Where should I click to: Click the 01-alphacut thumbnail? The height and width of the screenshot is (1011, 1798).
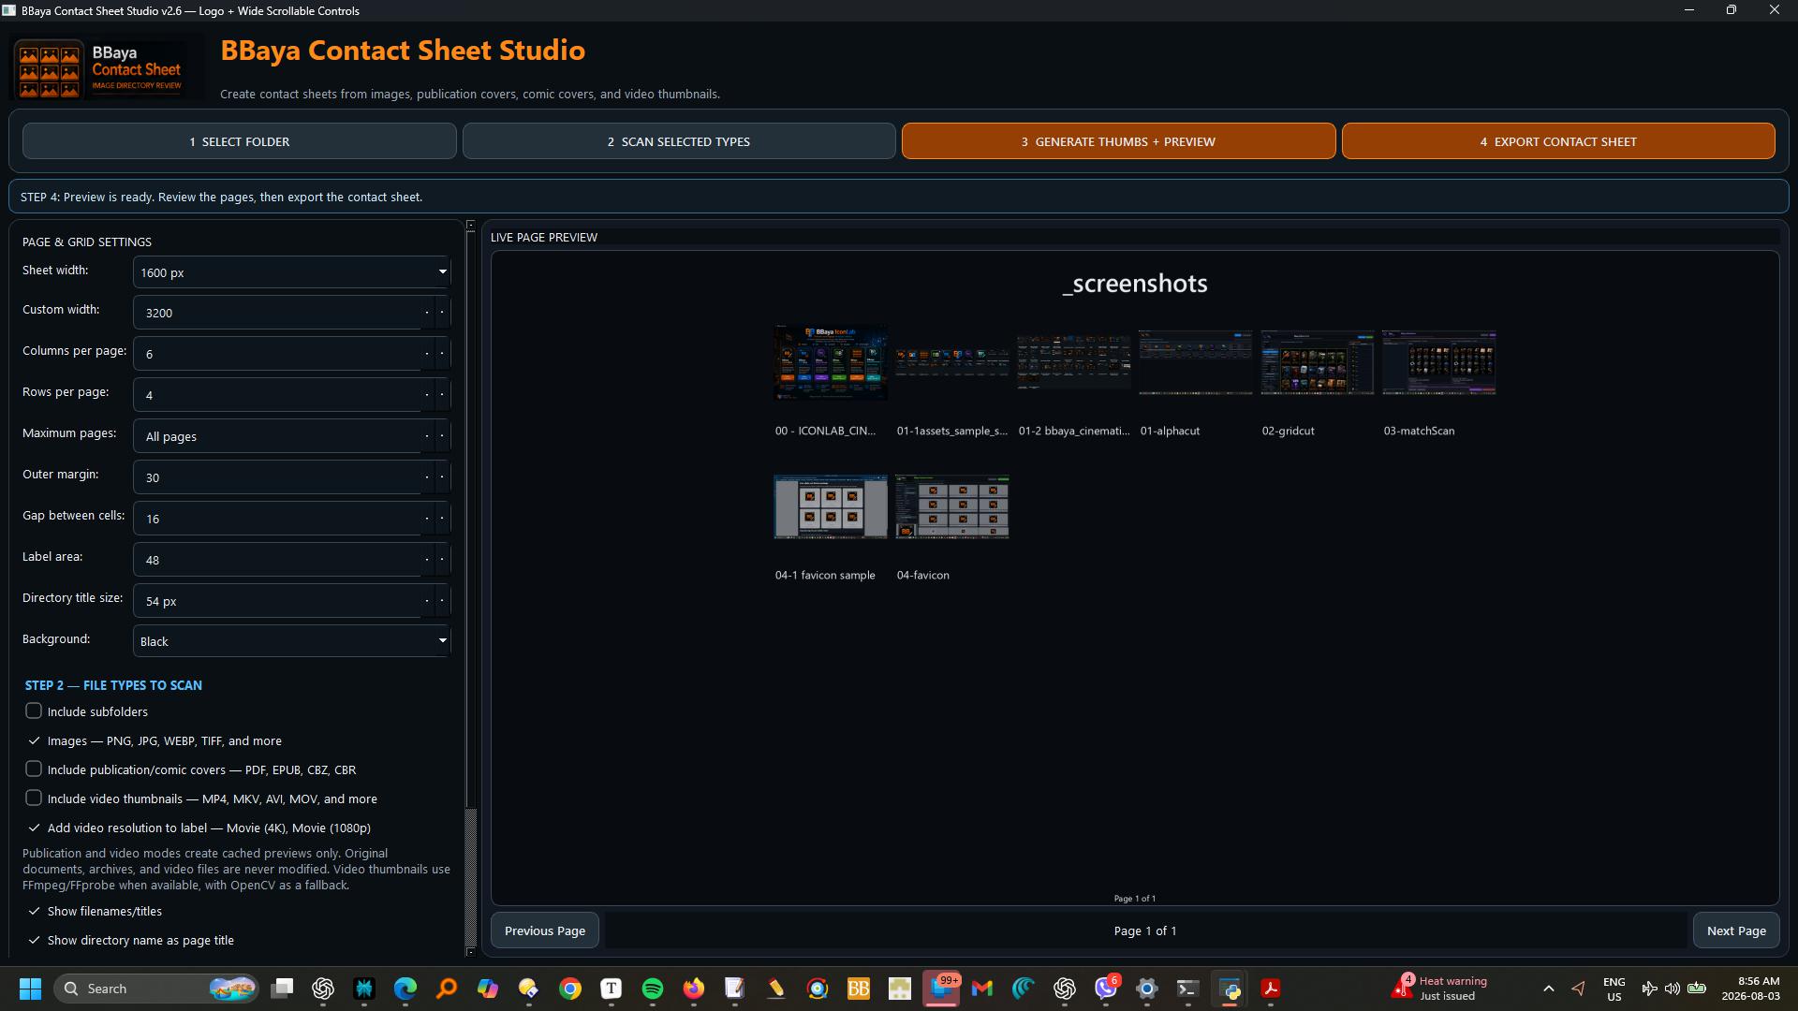[1196, 362]
